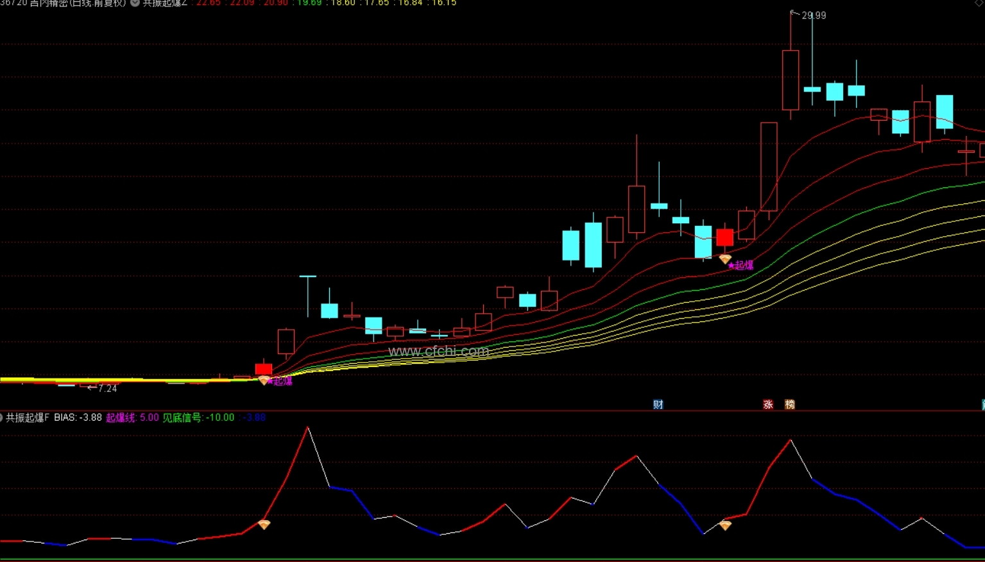
Task: Click the stock title with 日线 前复权
Action: pyautogui.click(x=63, y=3)
